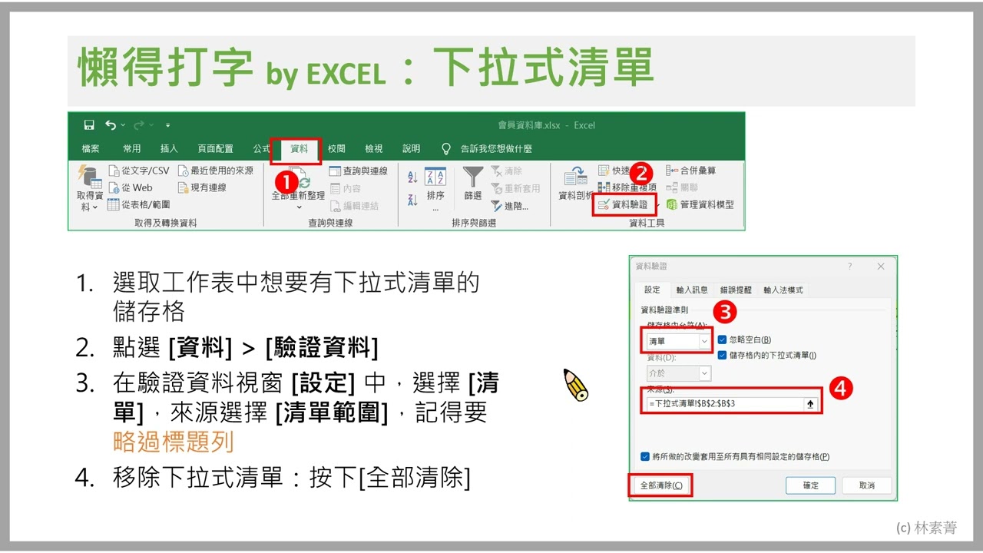Click the 取消 button
Screen dimensions: 983x553
[x=867, y=485]
